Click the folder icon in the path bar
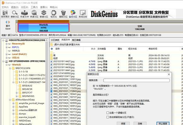This screenshot has height=125, width=183. point(51,45)
